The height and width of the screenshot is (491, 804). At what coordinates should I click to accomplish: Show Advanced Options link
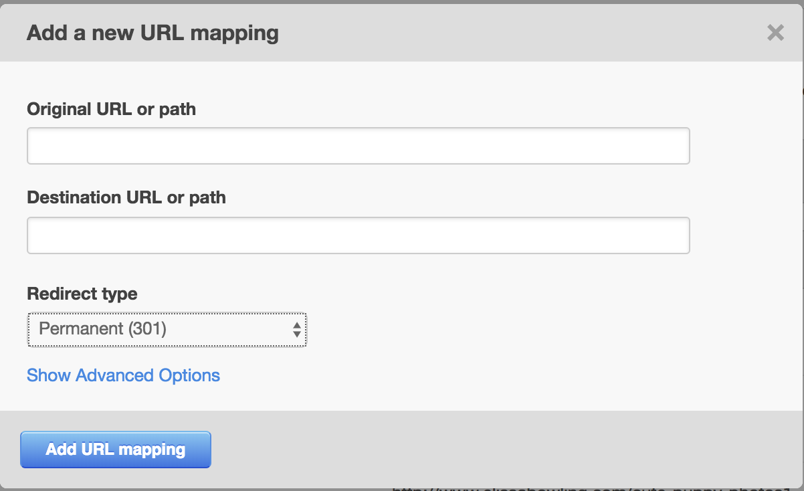[123, 375]
